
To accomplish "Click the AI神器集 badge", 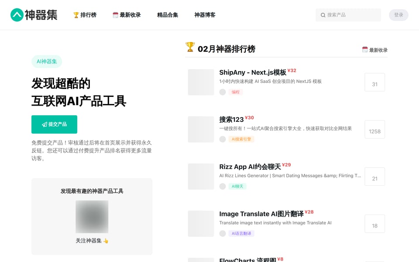I will pos(47,62).
